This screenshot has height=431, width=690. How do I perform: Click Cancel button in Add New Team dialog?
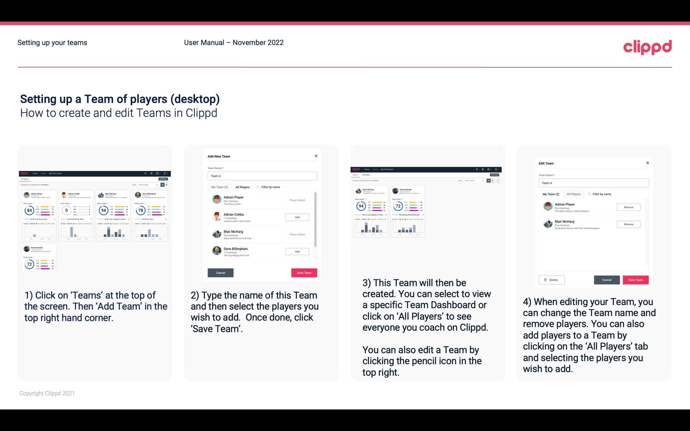[x=220, y=272]
